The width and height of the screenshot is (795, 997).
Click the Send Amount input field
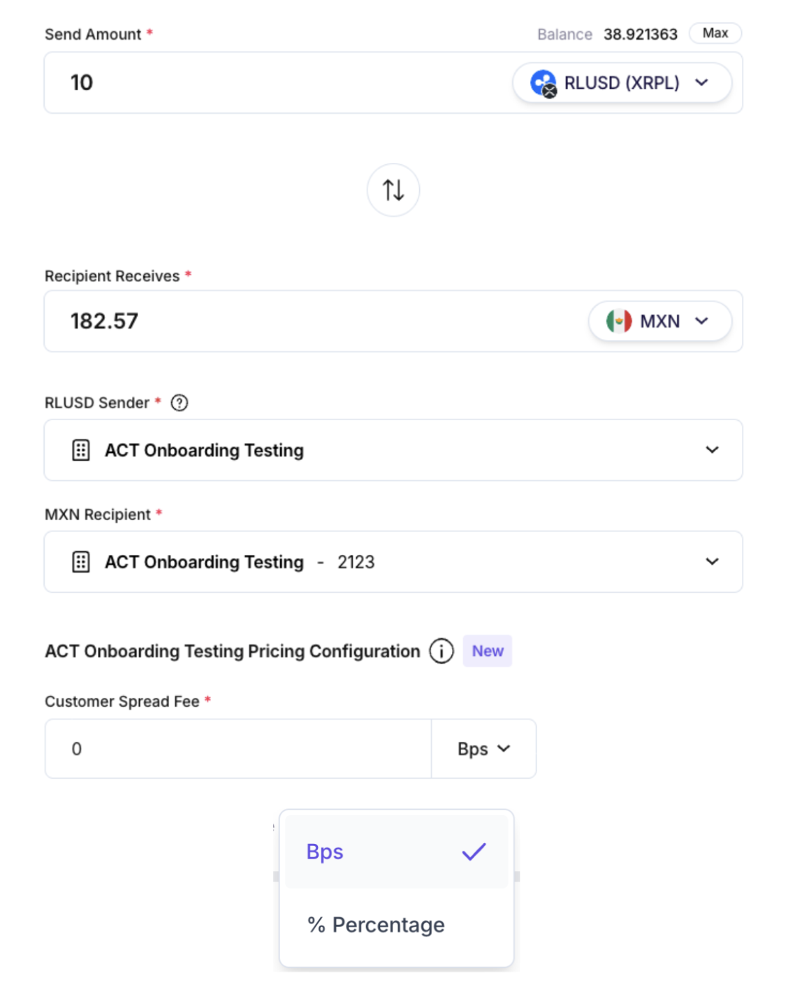point(279,83)
